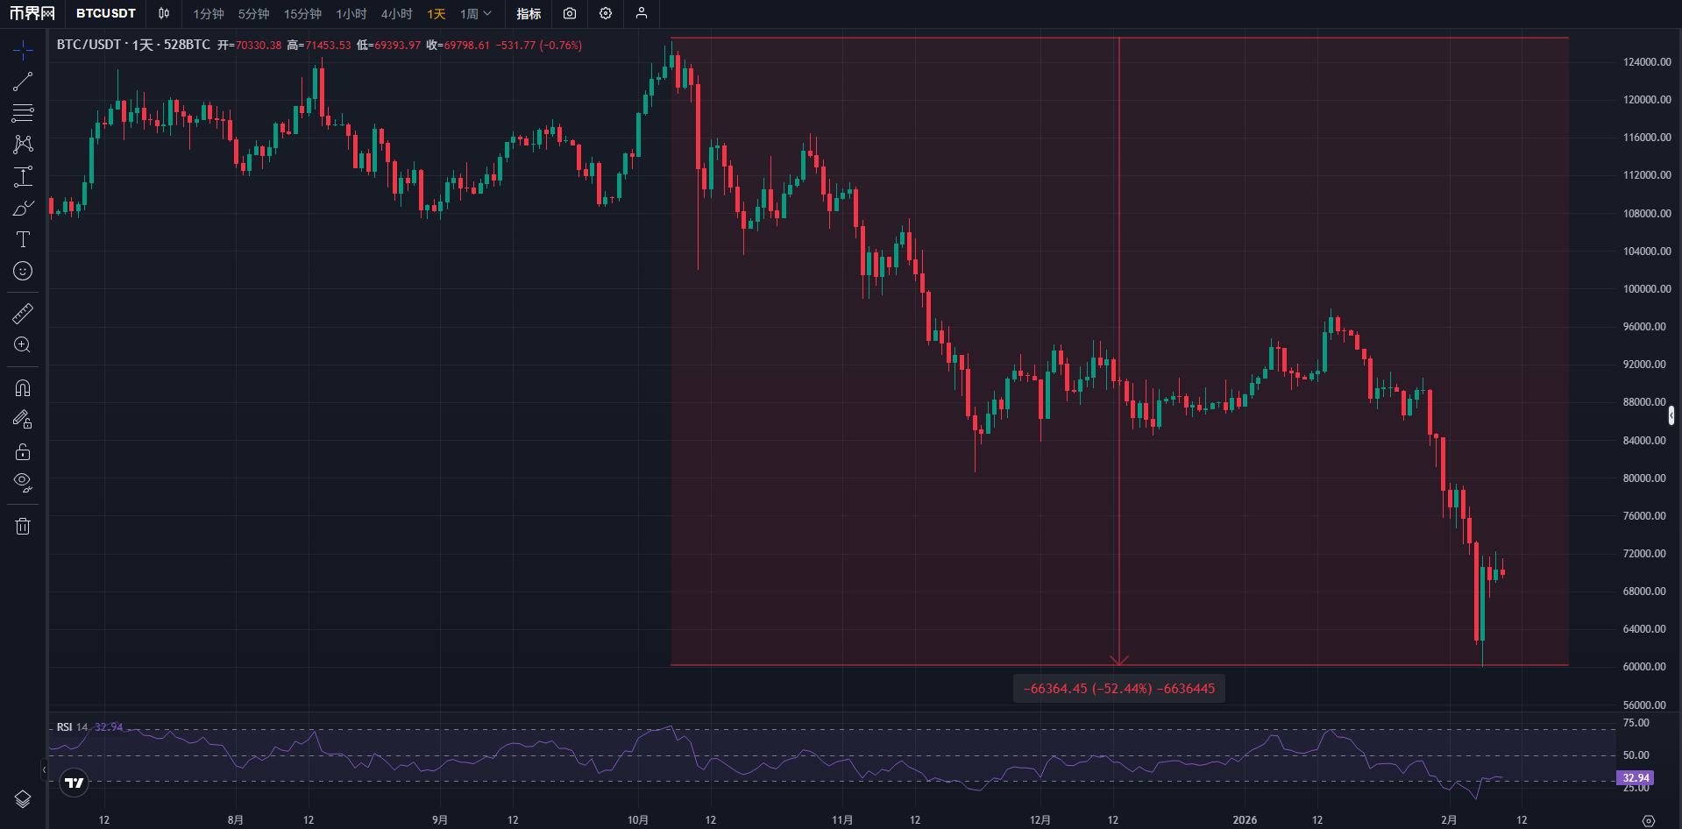Open the object tree layers icon

[x=23, y=799]
